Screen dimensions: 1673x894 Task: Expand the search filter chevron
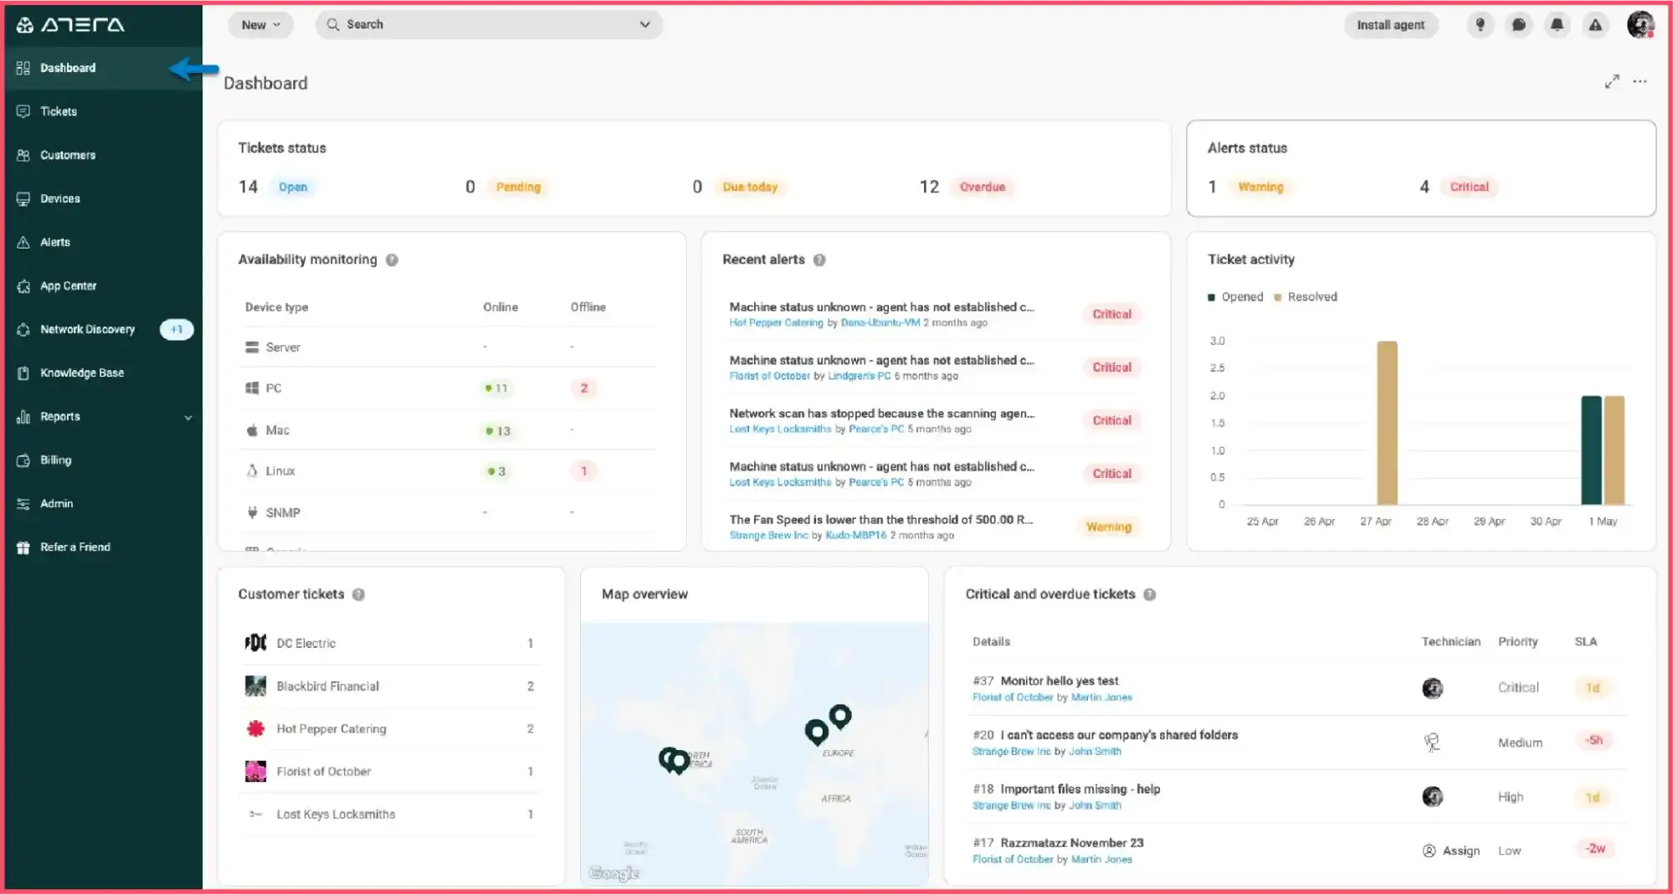644,24
